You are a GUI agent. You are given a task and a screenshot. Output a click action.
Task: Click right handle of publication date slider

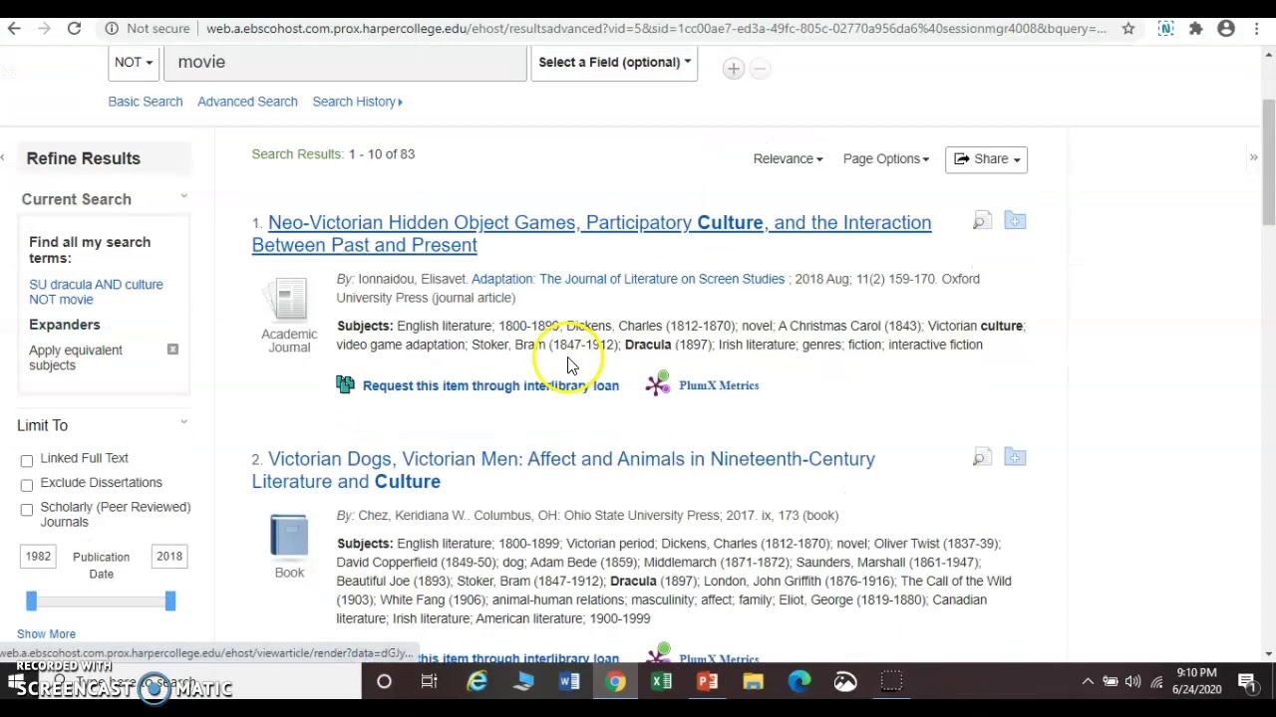pos(170,600)
